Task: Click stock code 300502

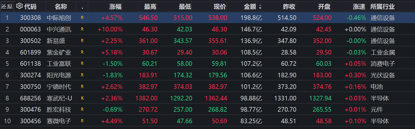Action: point(30,41)
